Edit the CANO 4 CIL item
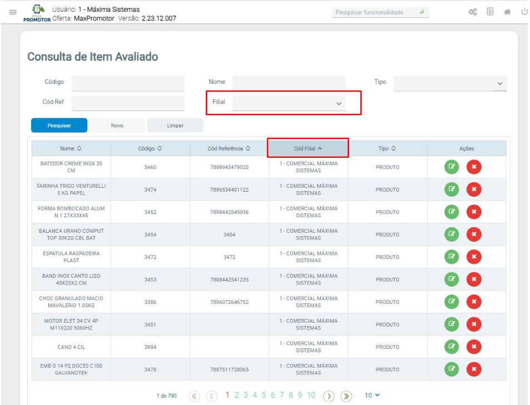530x405 pixels. coord(452,347)
